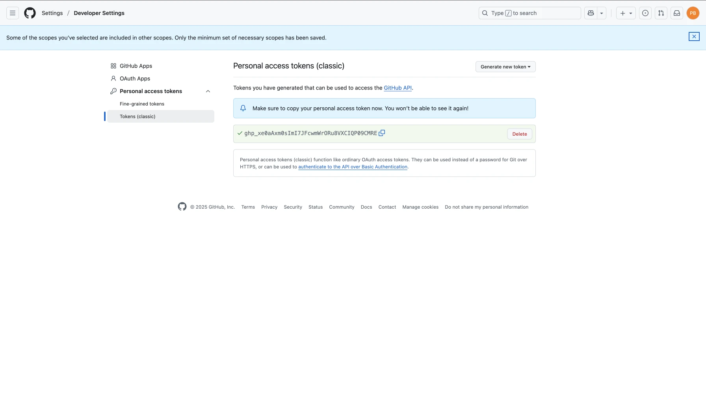Screen dimensions: 706x394
Task: Open the issues icon in header
Action: pos(645,13)
